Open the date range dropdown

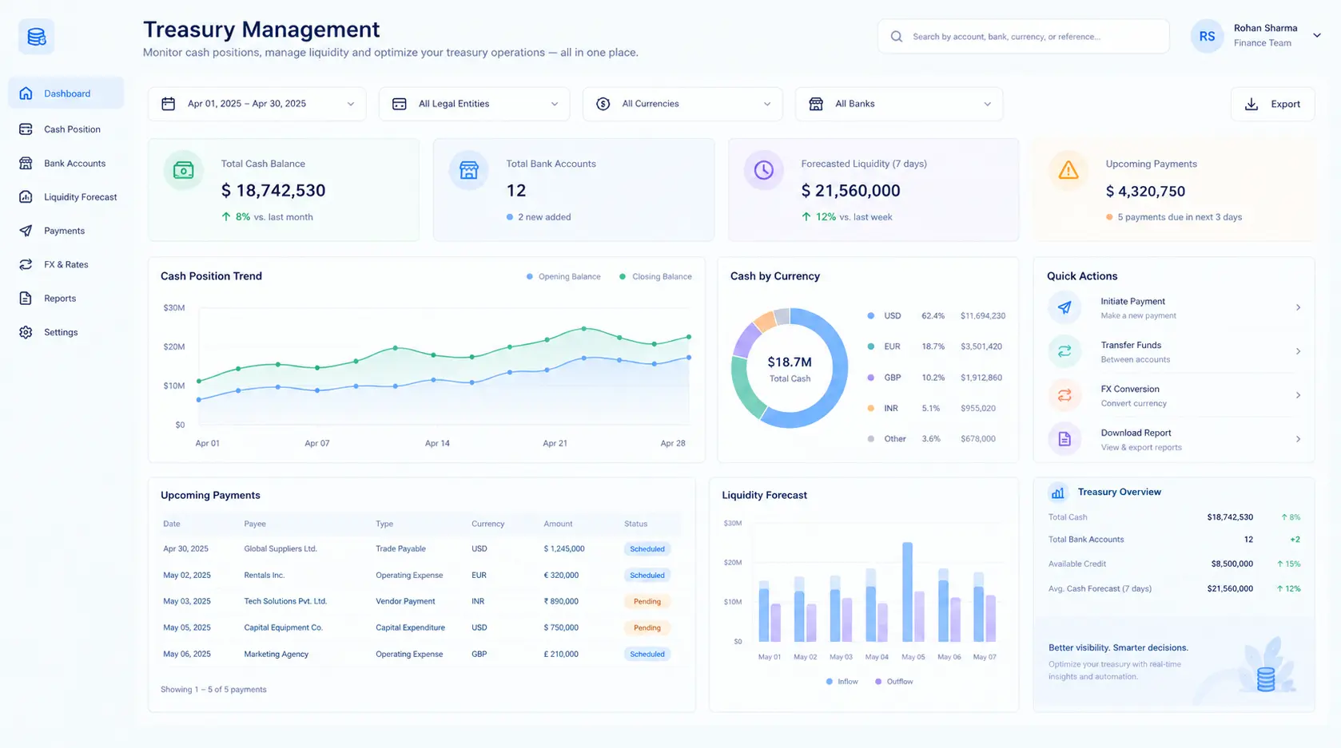(257, 104)
